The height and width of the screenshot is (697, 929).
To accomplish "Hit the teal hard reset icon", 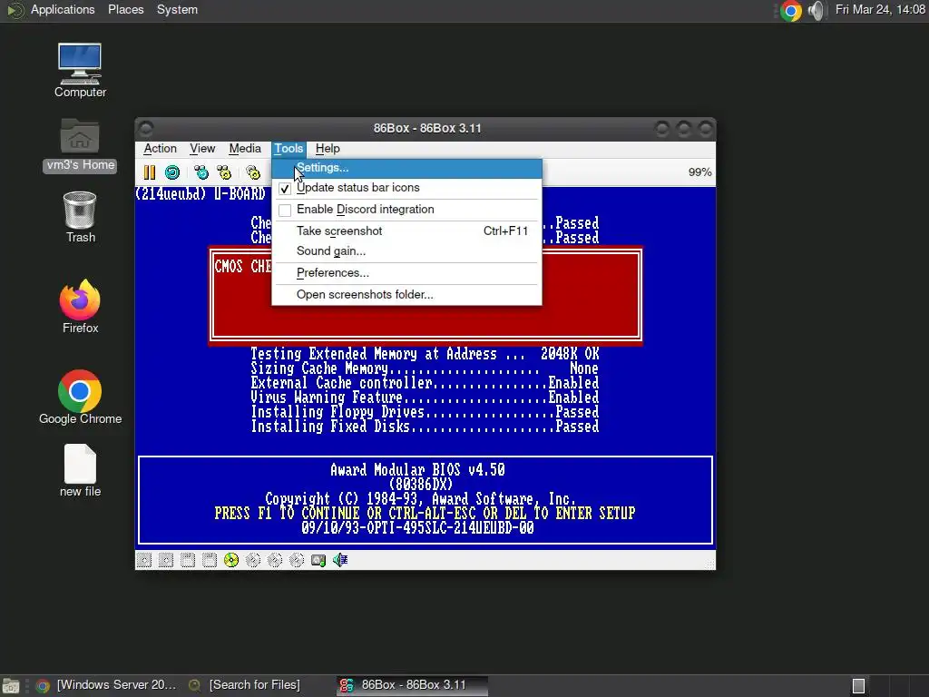I will [x=172, y=172].
